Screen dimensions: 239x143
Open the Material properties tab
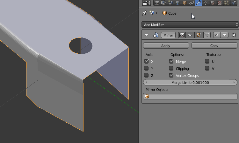(x=213, y=3)
